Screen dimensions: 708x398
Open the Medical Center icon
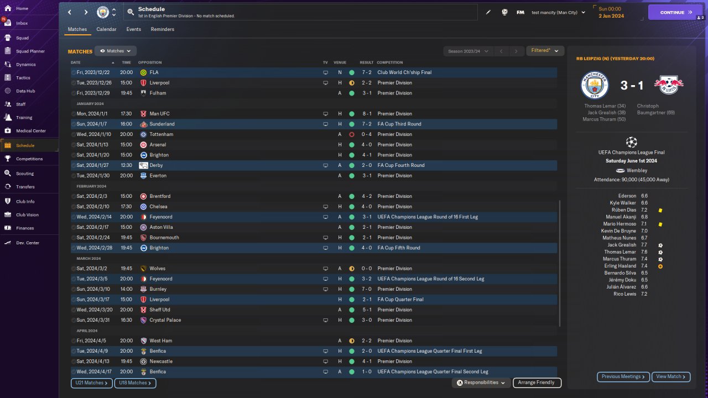coord(8,131)
